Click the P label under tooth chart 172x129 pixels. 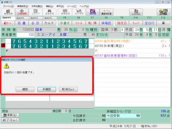click(x=7, y=51)
